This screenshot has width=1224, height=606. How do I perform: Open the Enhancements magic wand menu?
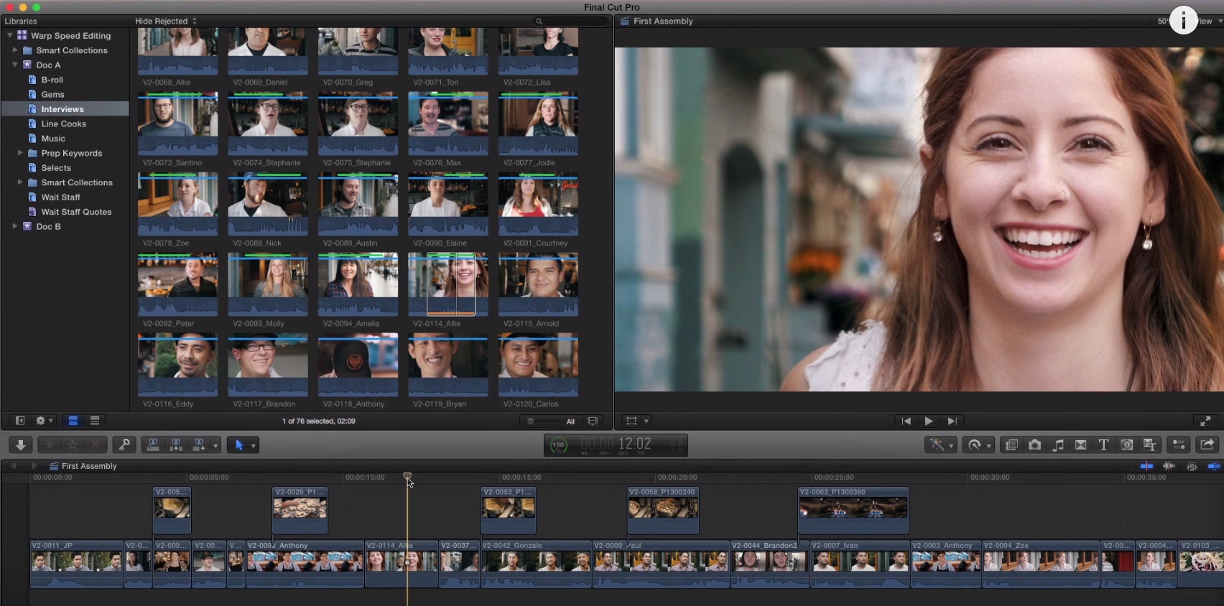(x=940, y=445)
